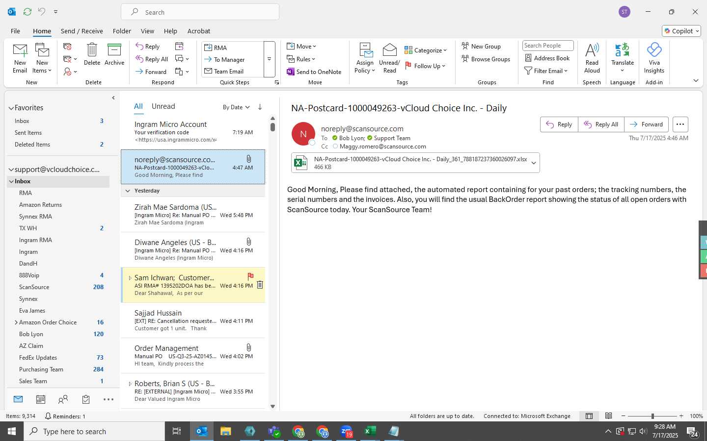Reverse sort order arrow in message list
The height and width of the screenshot is (441, 707).
coord(260,107)
